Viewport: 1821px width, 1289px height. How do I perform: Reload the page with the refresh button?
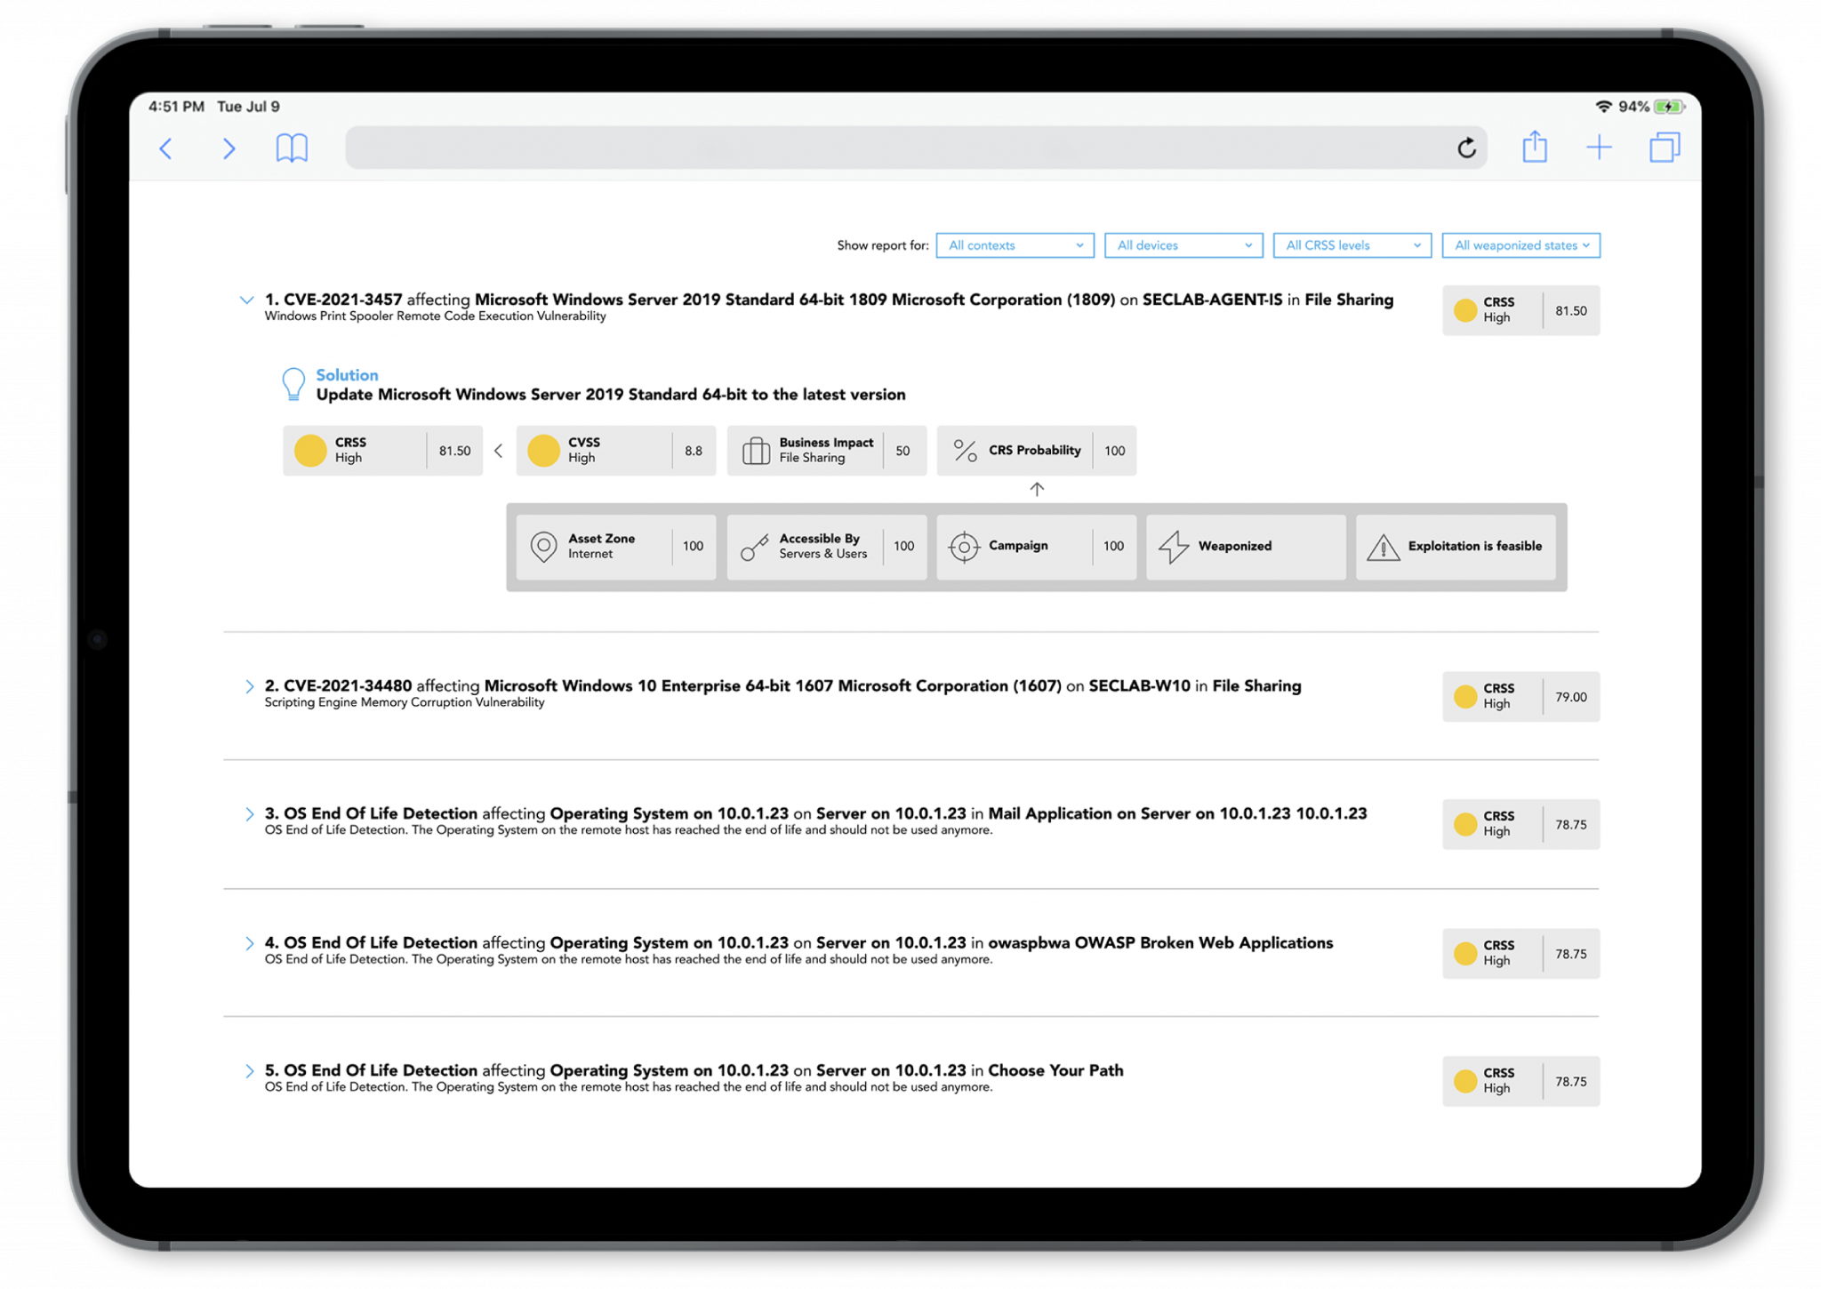[1466, 148]
